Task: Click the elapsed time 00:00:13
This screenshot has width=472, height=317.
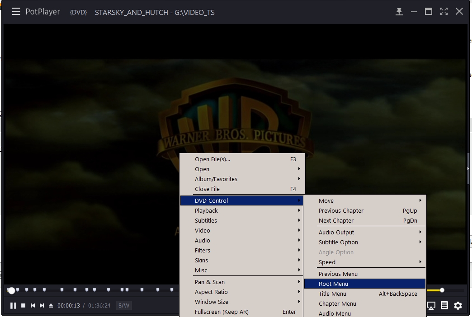Action: 69,306
